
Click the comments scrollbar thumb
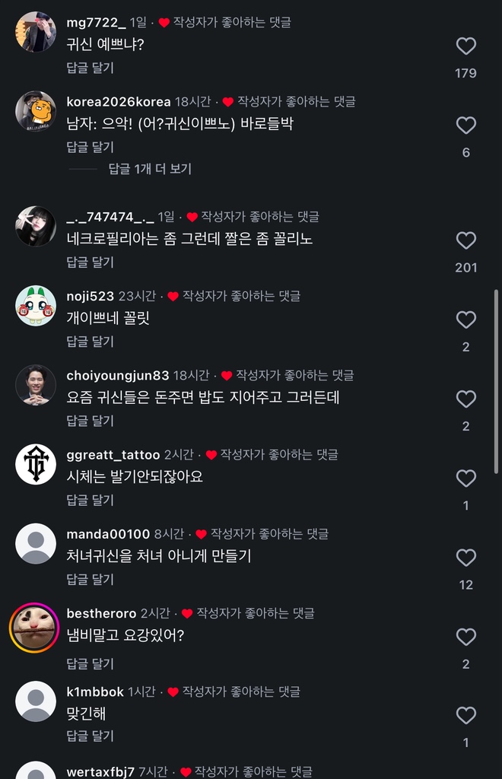coord(497,380)
